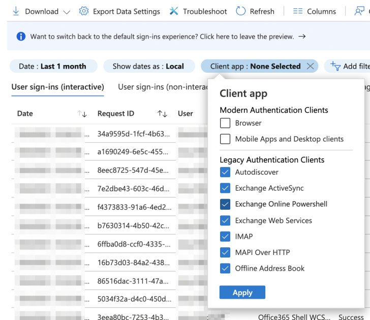The width and height of the screenshot is (370, 320).
Task: Click the Add filter funnel icon
Action: pyautogui.click(x=335, y=66)
